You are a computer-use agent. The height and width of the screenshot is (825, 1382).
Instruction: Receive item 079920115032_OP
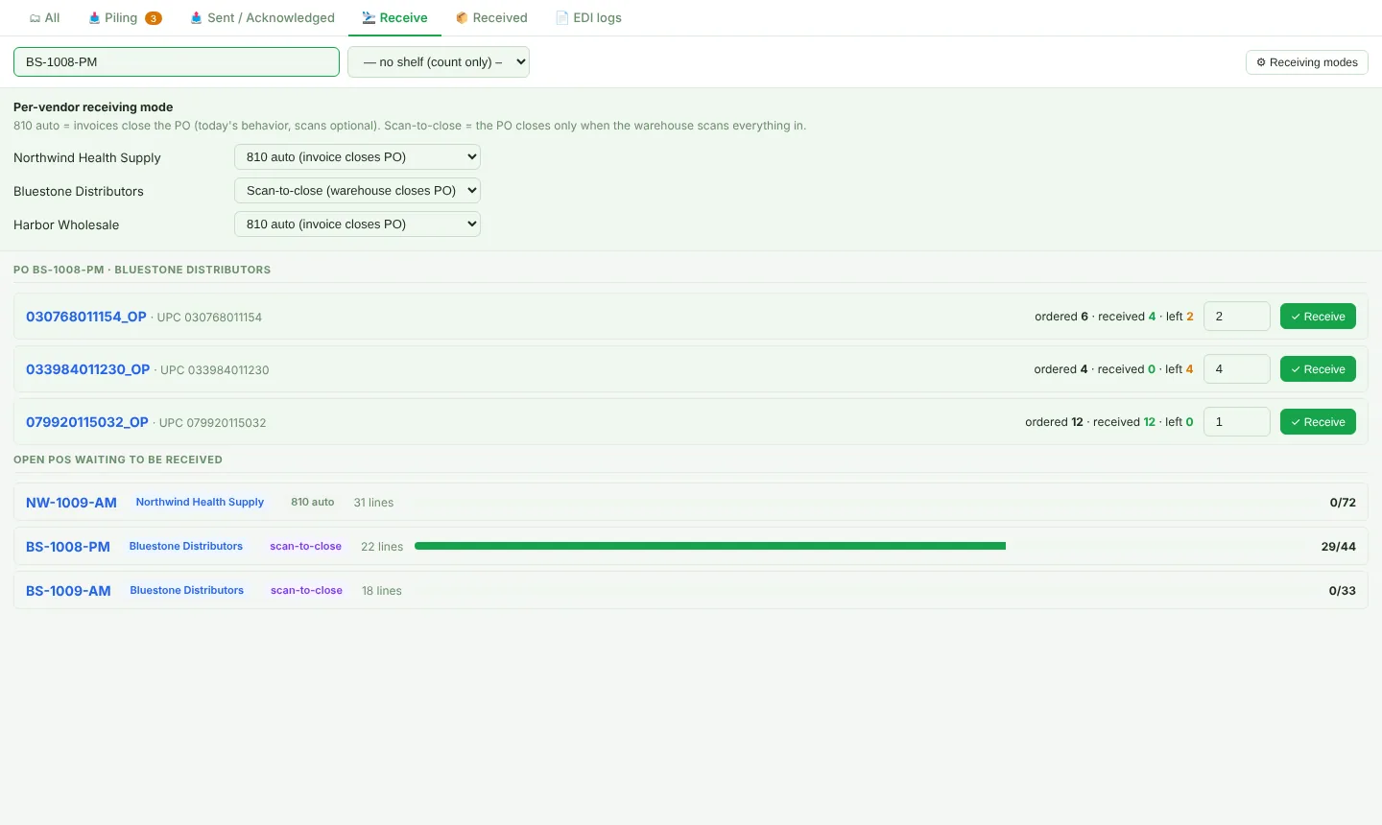pos(1318,422)
